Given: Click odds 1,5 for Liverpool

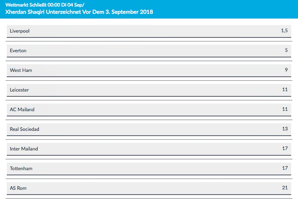Looking at the screenshot, I should coord(284,31).
